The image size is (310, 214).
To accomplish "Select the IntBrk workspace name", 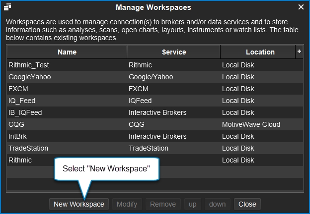I will 17,136.
